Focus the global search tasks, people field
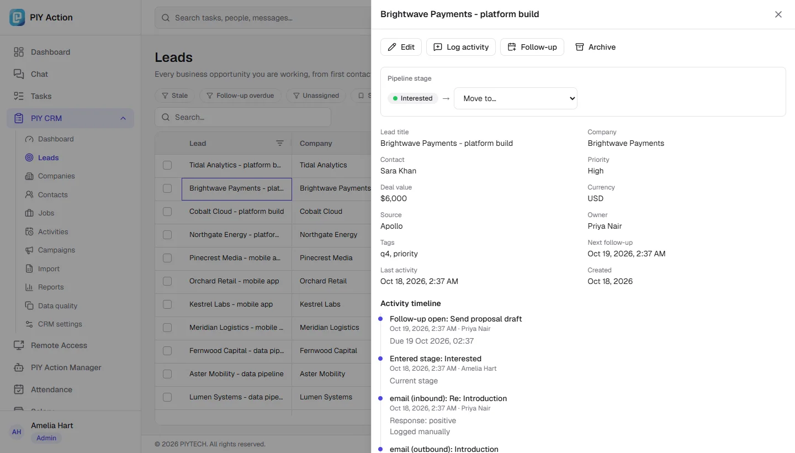This screenshot has height=453, width=795. 263,18
